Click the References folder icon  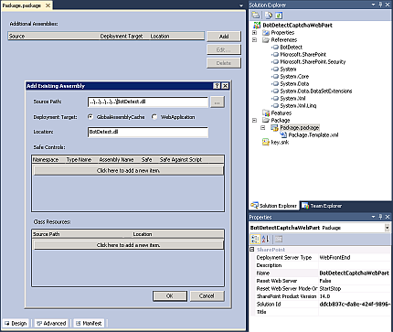point(266,40)
